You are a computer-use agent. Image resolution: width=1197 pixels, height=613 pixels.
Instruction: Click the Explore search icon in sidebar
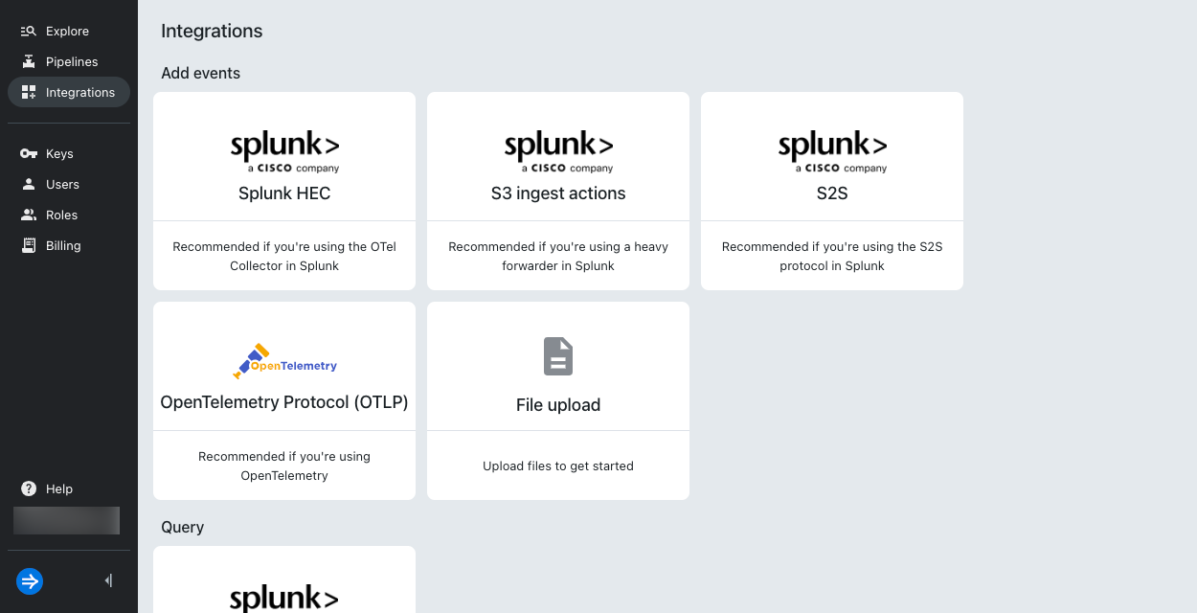click(29, 31)
